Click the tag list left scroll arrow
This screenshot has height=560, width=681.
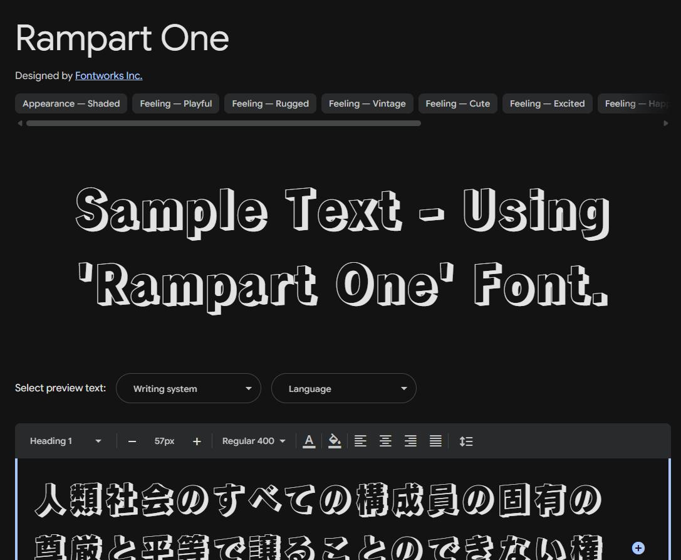19,124
